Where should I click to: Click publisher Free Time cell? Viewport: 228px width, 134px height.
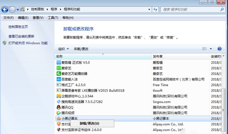[160, 85]
